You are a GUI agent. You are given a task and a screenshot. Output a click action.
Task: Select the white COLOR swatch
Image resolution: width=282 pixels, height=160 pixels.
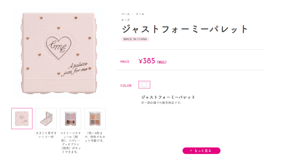pos(144,85)
